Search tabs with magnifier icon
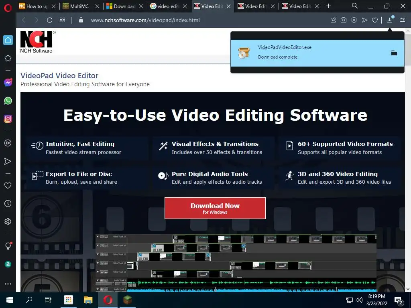This screenshot has width=411, height=308. coord(355,6)
